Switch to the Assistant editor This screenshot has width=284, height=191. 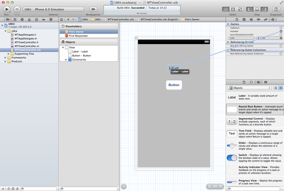pos(233,9)
